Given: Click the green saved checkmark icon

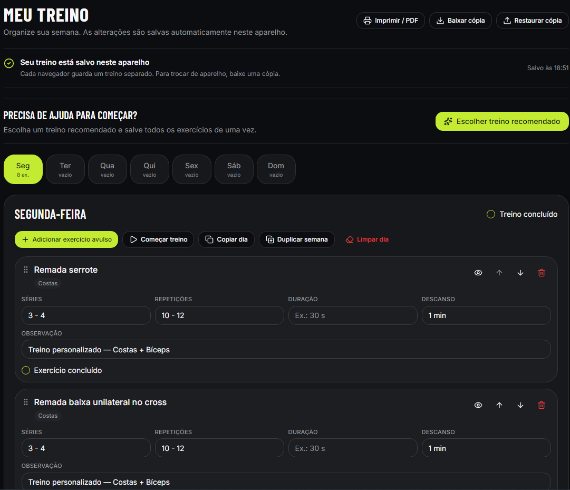Looking at the screenshot, I should 9,63.
